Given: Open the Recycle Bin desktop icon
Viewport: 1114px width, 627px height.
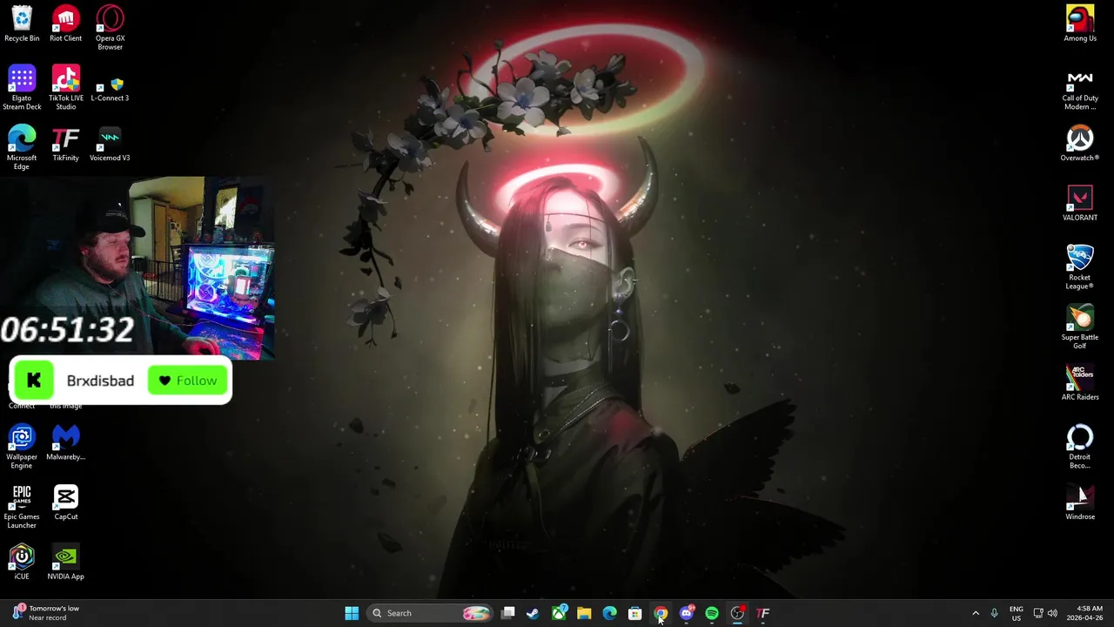Looking at the screenshot, I should coord(22,24).
